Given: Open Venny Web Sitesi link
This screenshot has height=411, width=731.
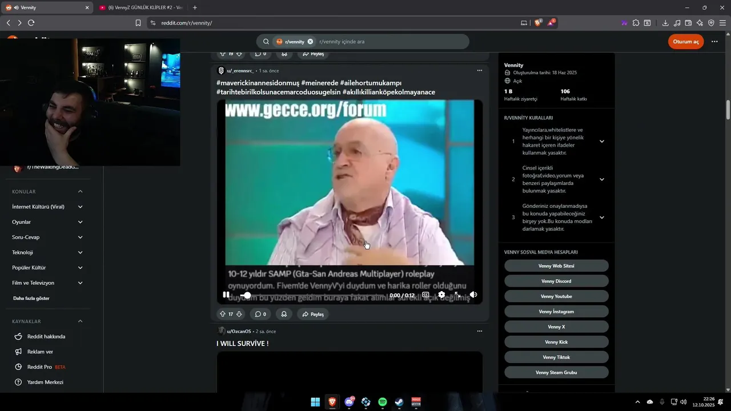Looking at the screenshot, I should (x=556, y=266).
